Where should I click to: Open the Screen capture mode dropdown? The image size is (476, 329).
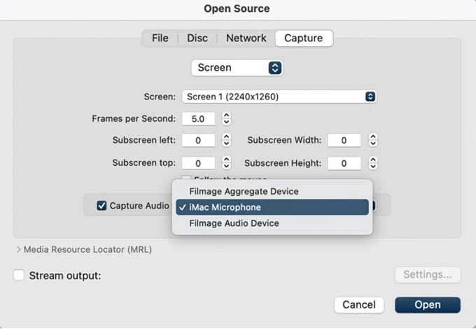[237, 68]
